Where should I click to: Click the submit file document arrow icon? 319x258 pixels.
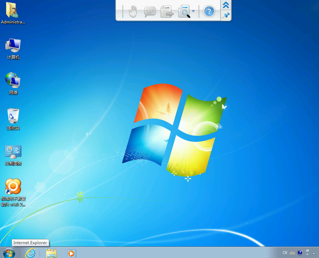(167, 12)
